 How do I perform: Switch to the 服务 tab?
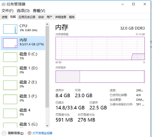coord(72,17)
